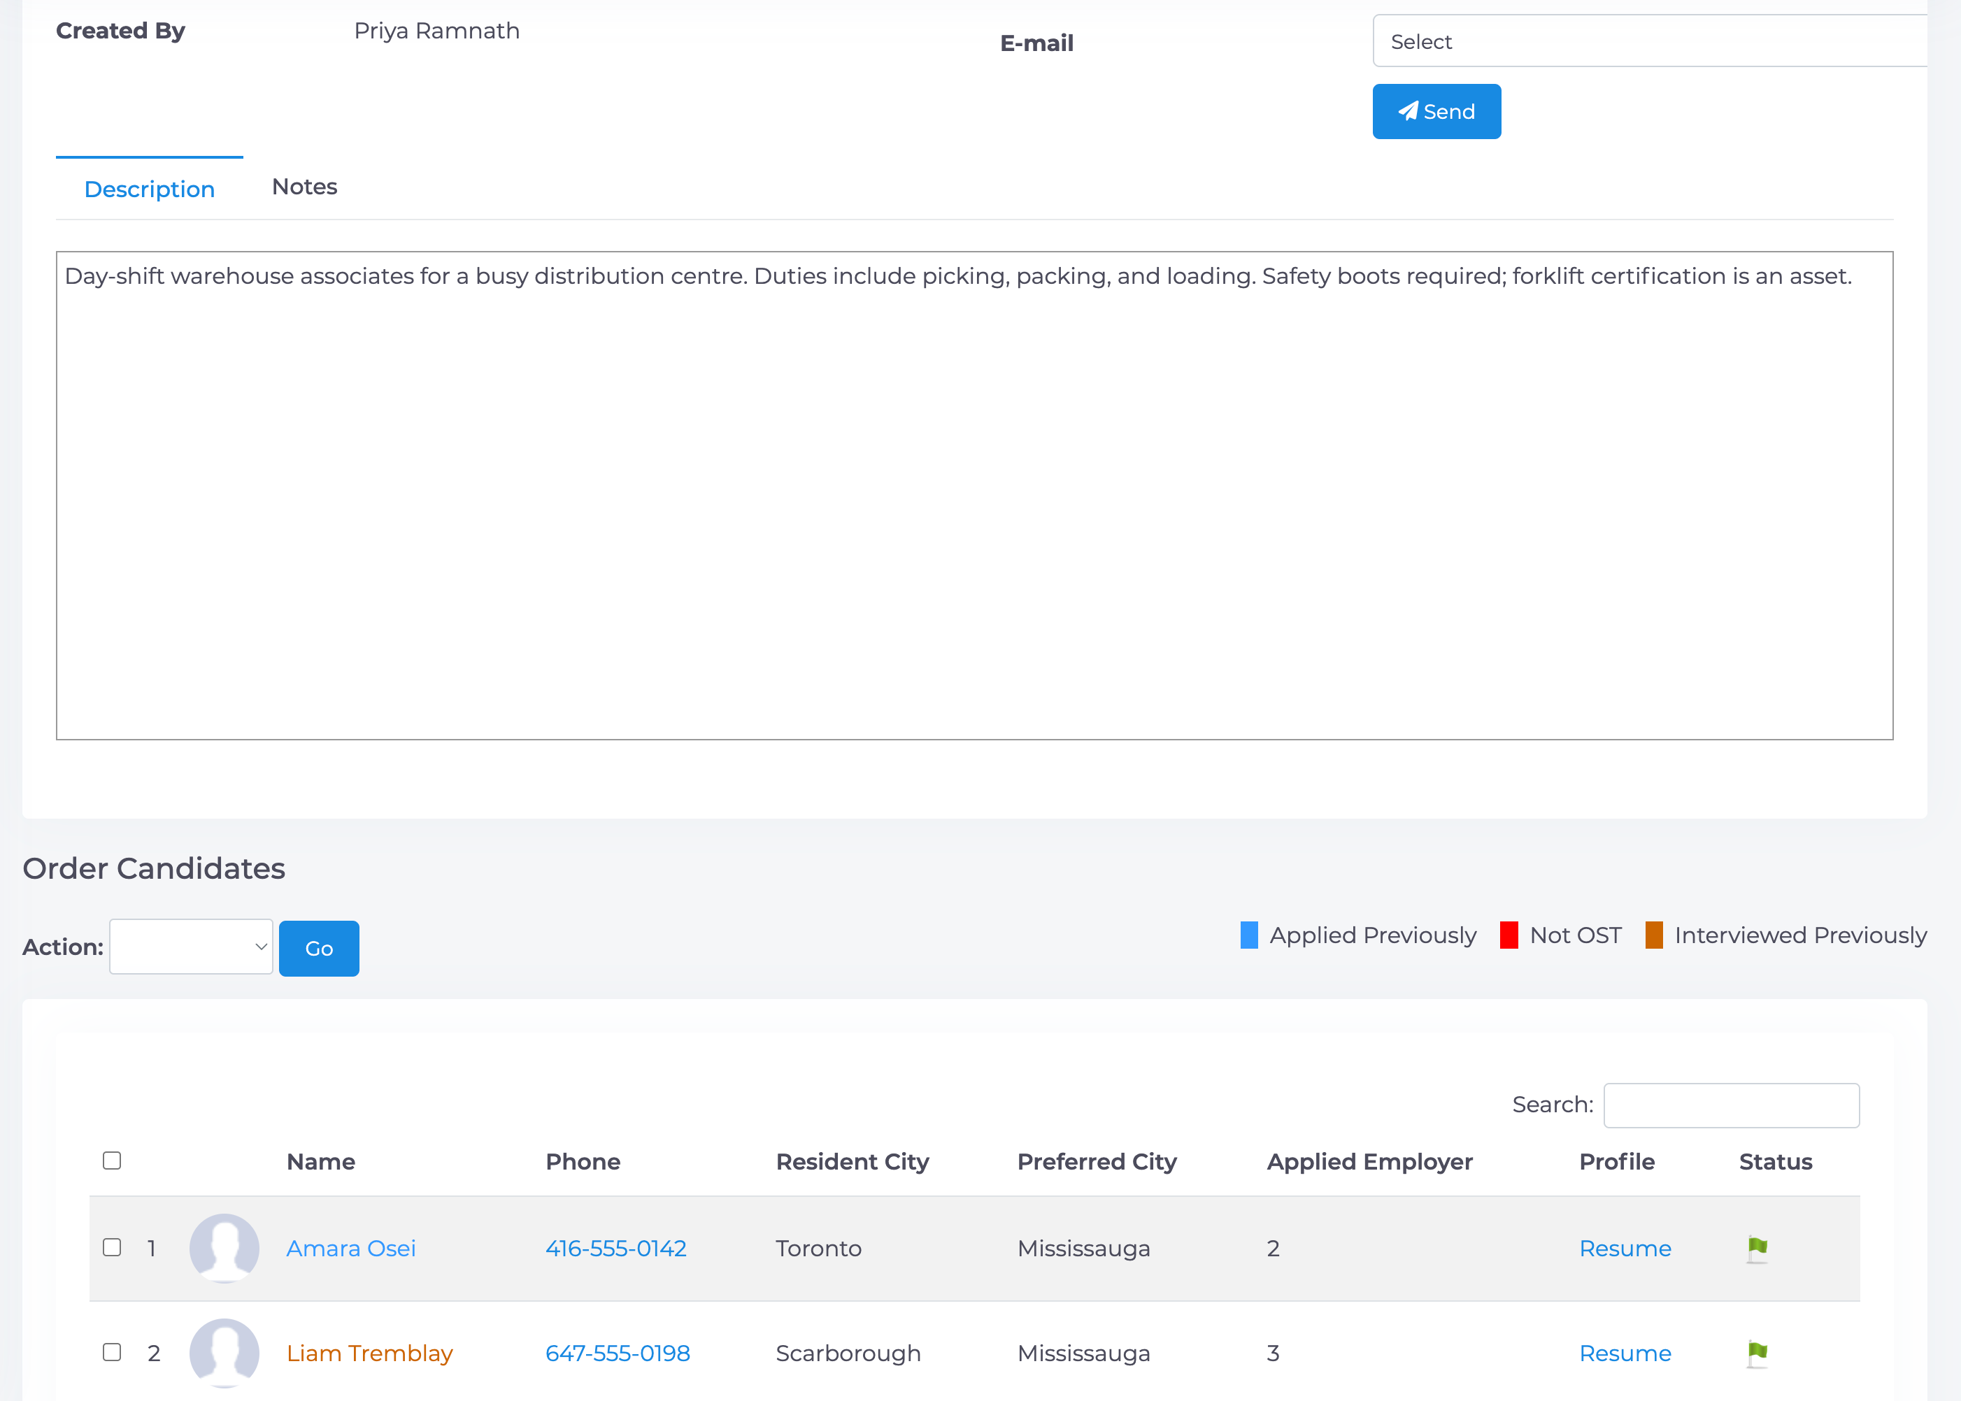This screenshot has height=1401, width=1961.
Task: Click inside the job description text area
Action: pyautogui.click(x=975, y=495)
